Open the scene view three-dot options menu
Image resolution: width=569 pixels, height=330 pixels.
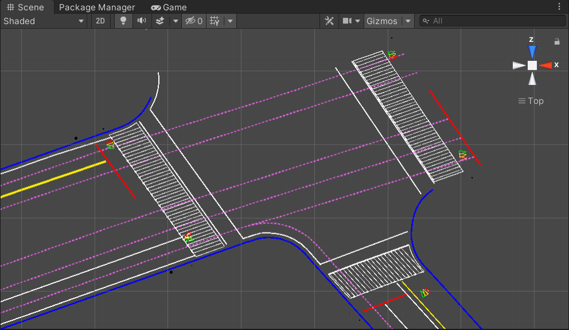(559, 6)
